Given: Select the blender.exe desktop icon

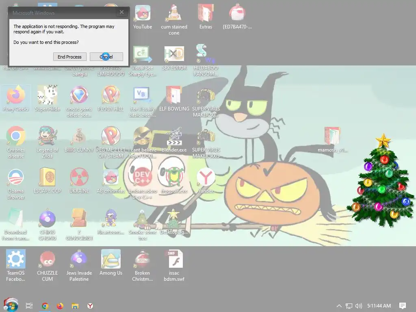Looking at the screenshot, I should coord(174,140).
